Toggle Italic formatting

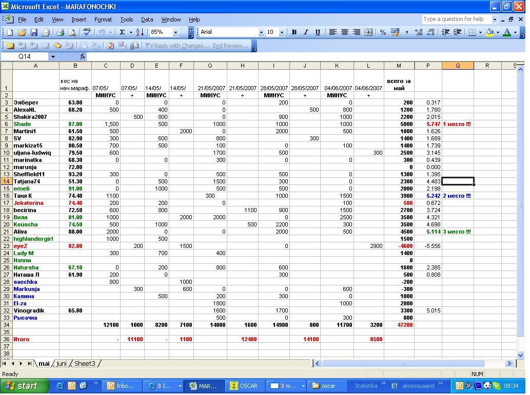click(306, 32)
